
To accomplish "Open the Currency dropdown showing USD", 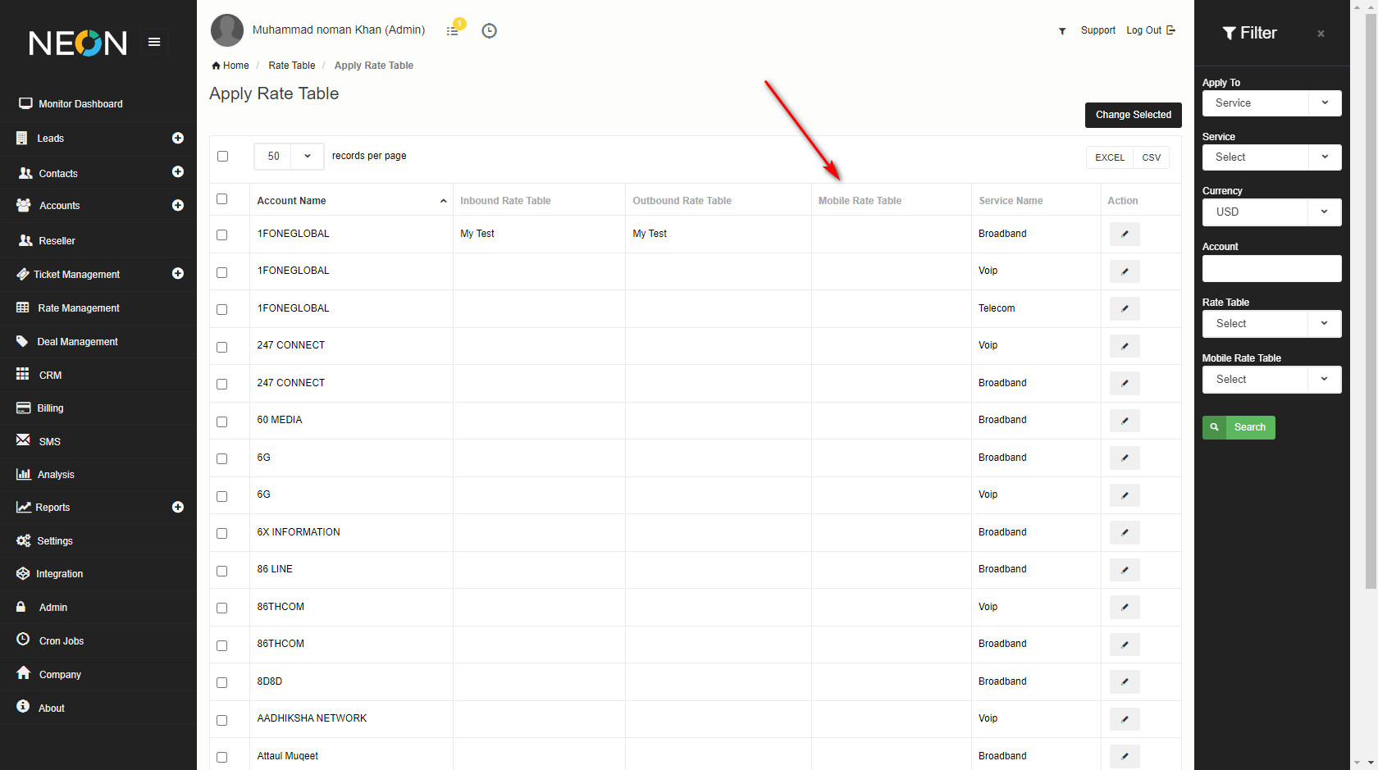I will pos(1271,212).
